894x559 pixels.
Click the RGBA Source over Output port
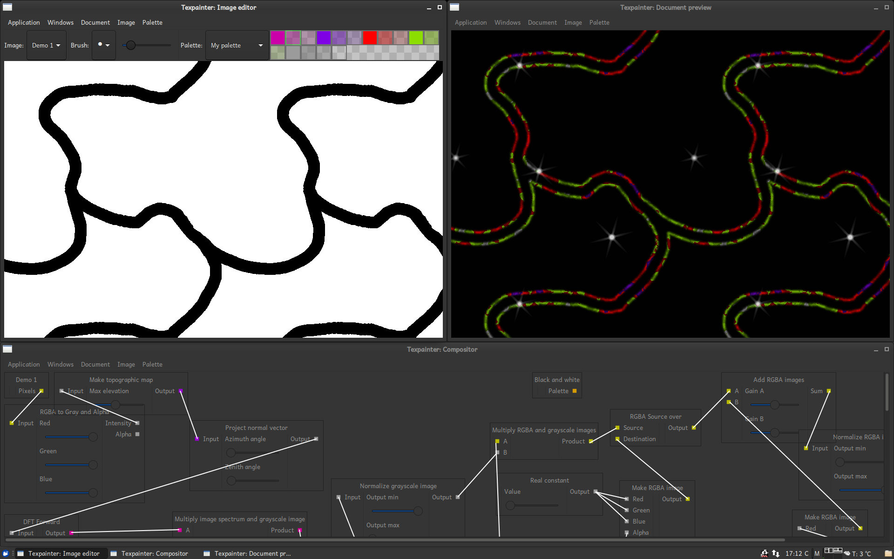tap(694, 428)
